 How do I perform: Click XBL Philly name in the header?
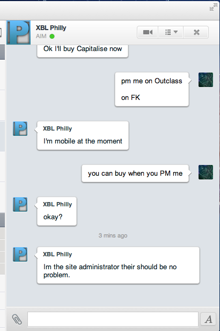tap(51, 28)
